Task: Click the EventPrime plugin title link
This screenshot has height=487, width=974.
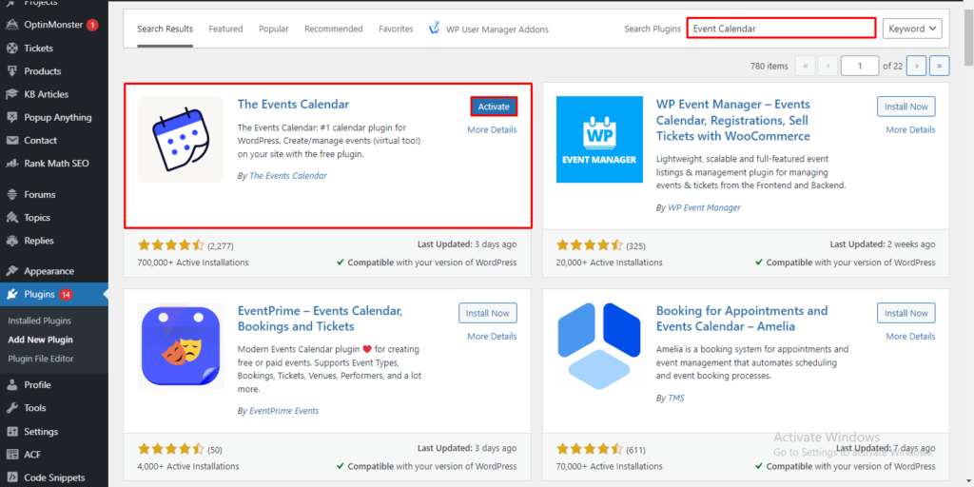Action: 321,318
